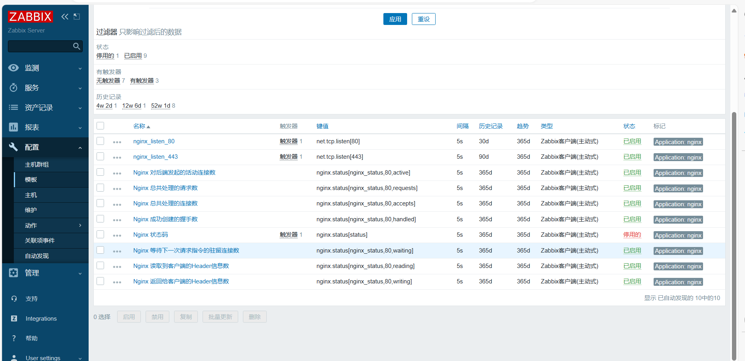Check the select-all checkbox in table header
Screen dimensions: 745x361
click(100, 126)
